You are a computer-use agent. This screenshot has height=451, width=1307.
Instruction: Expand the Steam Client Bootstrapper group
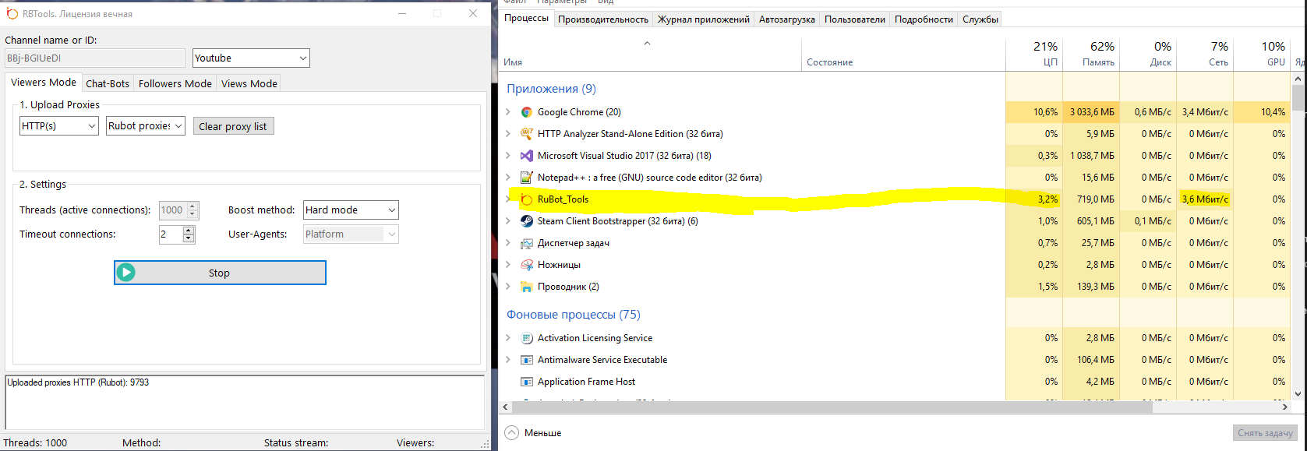(x=509, y=221)
